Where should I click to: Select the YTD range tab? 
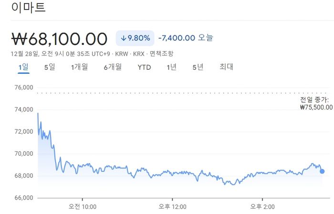point(144,67)
